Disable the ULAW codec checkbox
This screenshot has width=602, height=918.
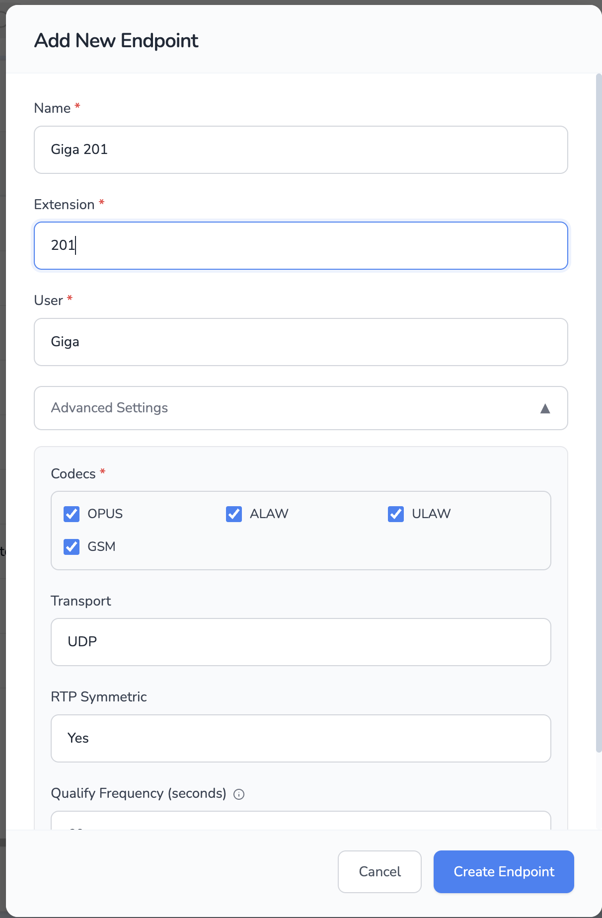(396, 514)
